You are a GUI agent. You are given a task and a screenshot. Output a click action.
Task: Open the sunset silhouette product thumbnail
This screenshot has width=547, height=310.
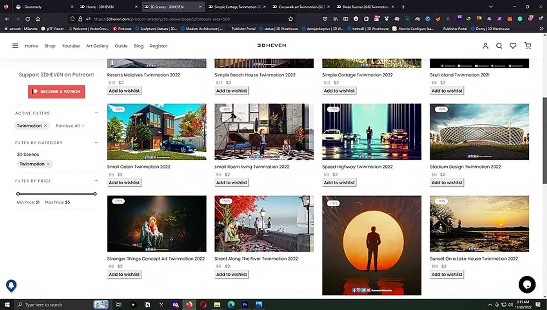372,245
